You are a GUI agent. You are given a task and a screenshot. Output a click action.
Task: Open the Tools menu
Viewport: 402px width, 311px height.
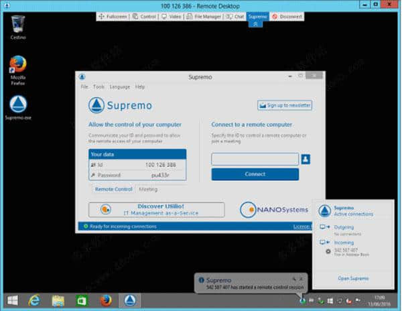[98, 87]
